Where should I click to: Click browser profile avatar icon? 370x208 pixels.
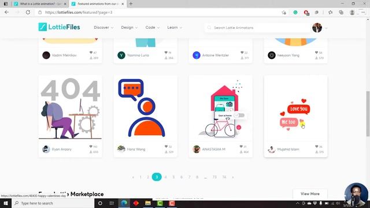pos(352,13)
